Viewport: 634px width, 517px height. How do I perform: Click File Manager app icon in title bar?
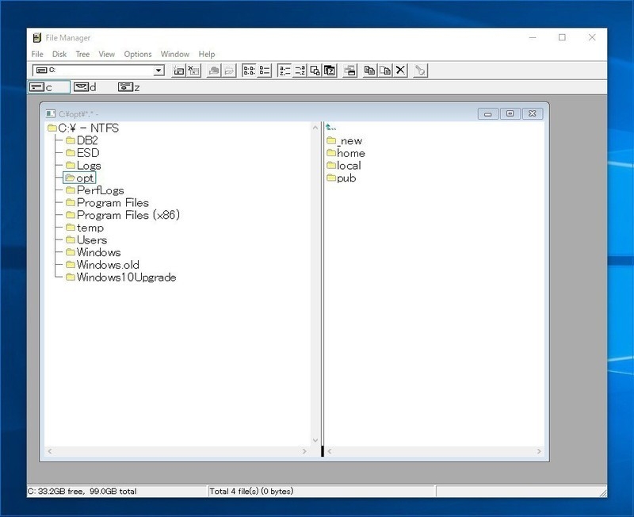37,37
